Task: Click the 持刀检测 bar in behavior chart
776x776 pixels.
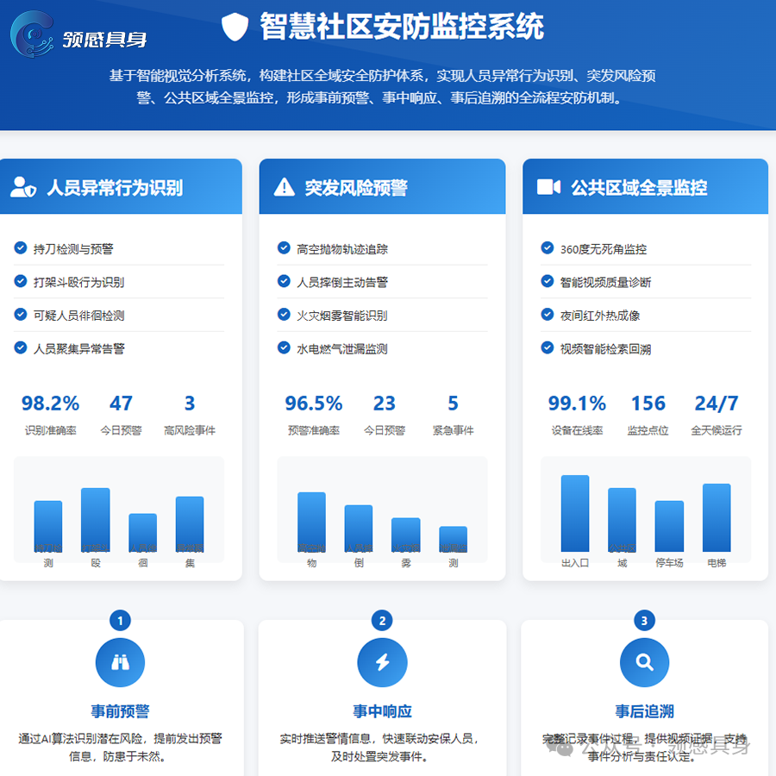Action: (x=48, y=526)
